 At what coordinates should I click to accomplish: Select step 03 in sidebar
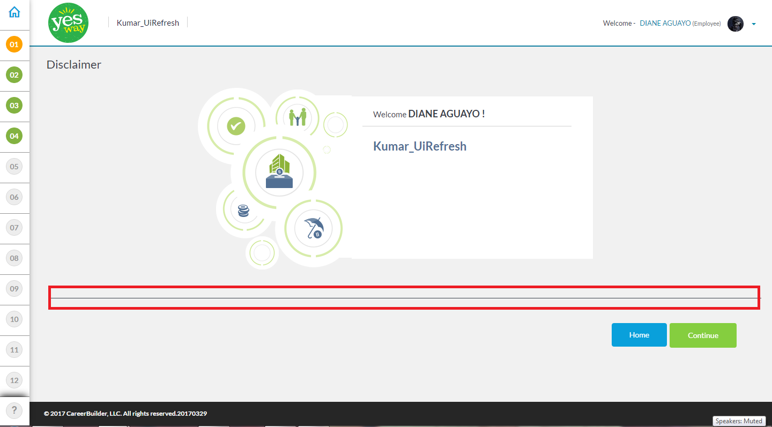14,106
